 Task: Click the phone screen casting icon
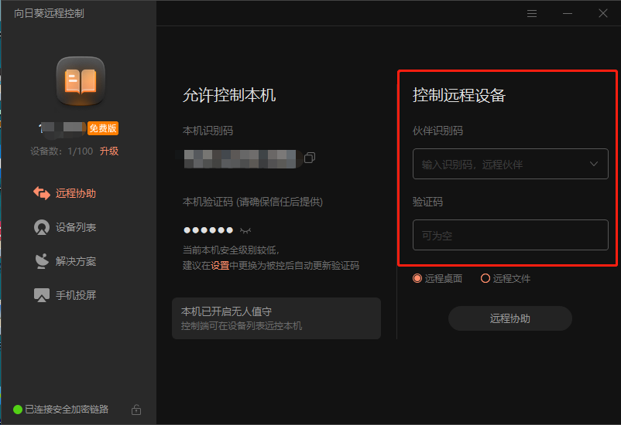[x=42, y=295]
